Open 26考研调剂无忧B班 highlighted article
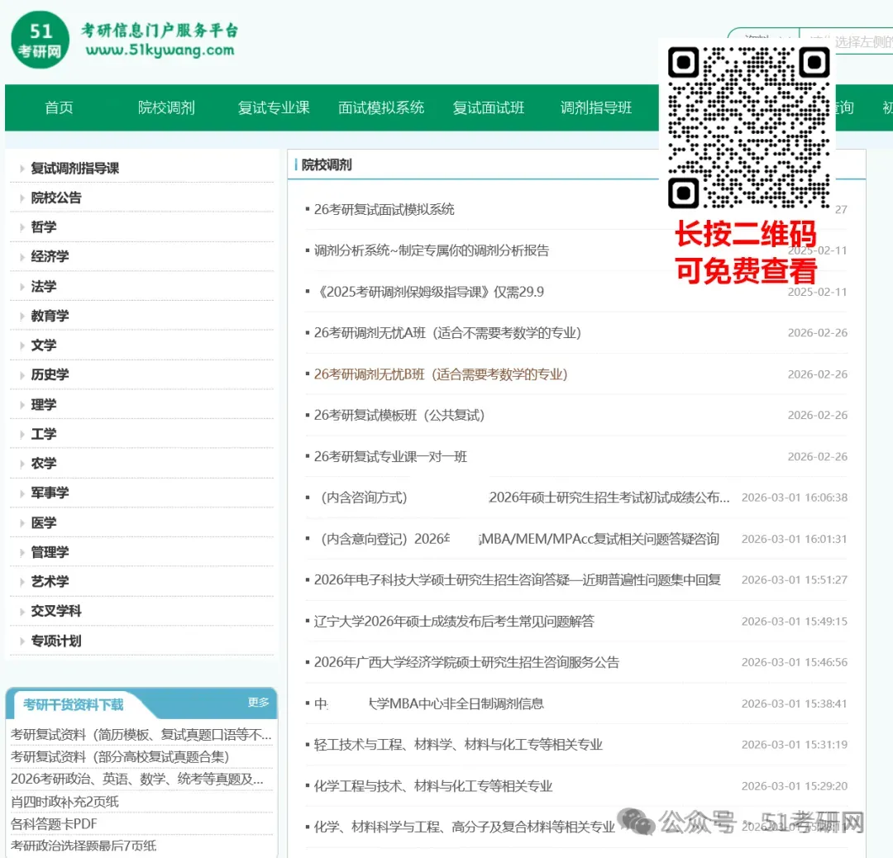Viewport: 893px width, 858px height. 440,374
